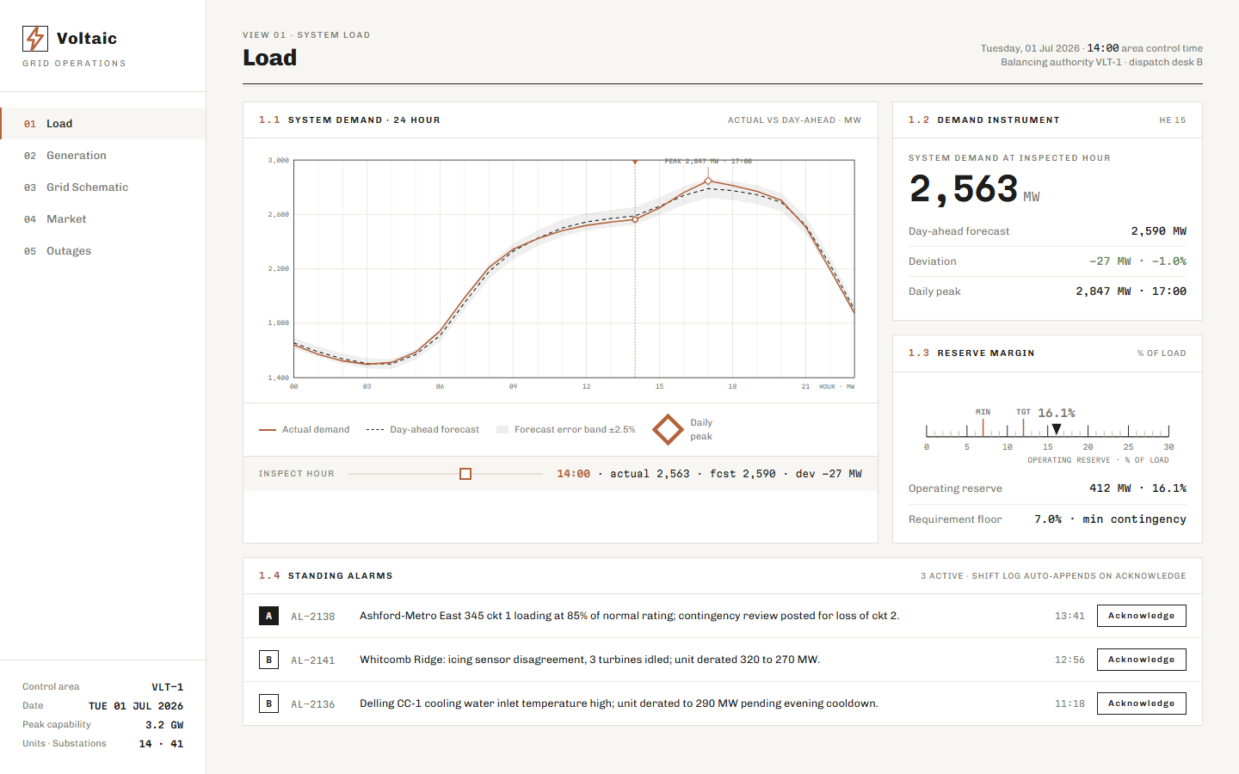Click the deviation value −27 MW · −1.0%

(x=1137, y=261)
